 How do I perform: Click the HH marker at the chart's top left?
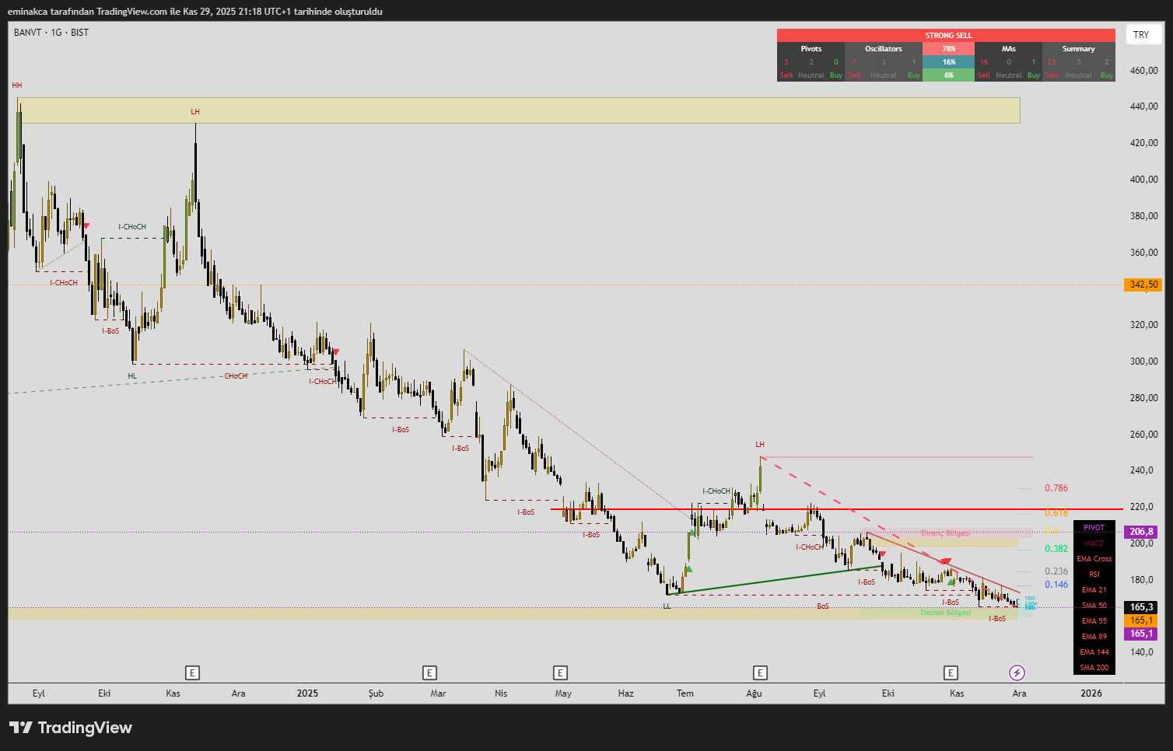point(17,86)
